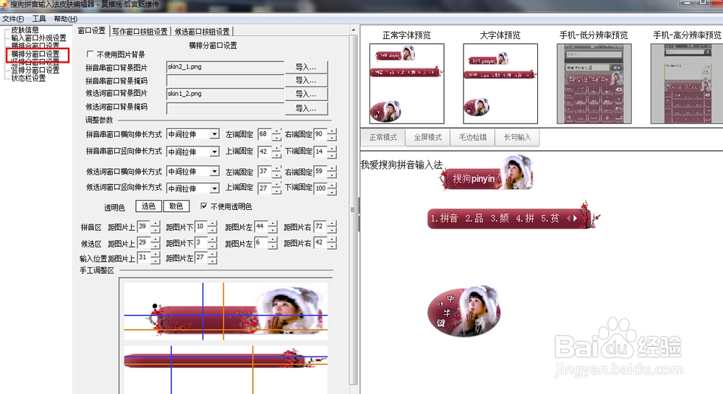Click previous-page arrow on candidate bar preview

(568, 218)
